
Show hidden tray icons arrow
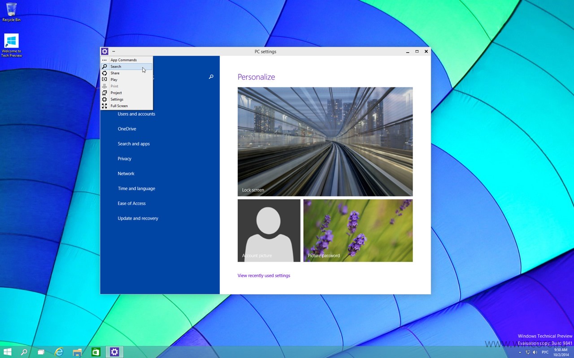[521, 352]
